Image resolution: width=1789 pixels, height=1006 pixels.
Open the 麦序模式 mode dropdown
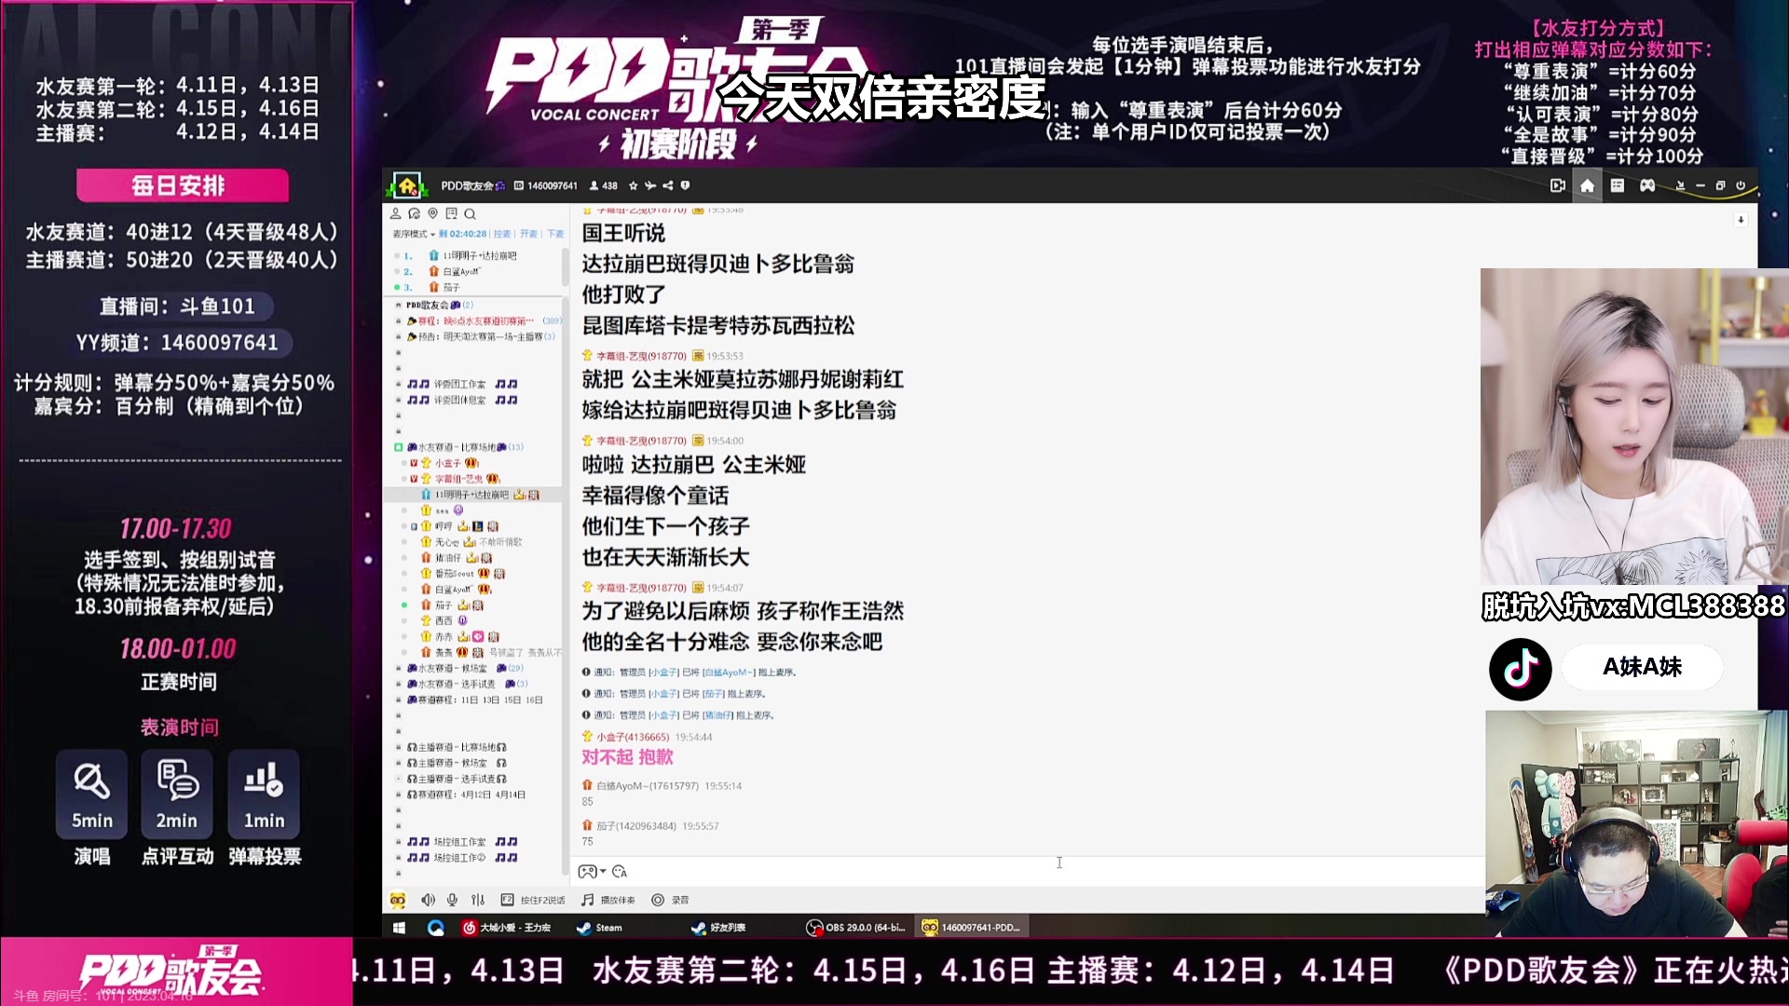click(414, 234)
